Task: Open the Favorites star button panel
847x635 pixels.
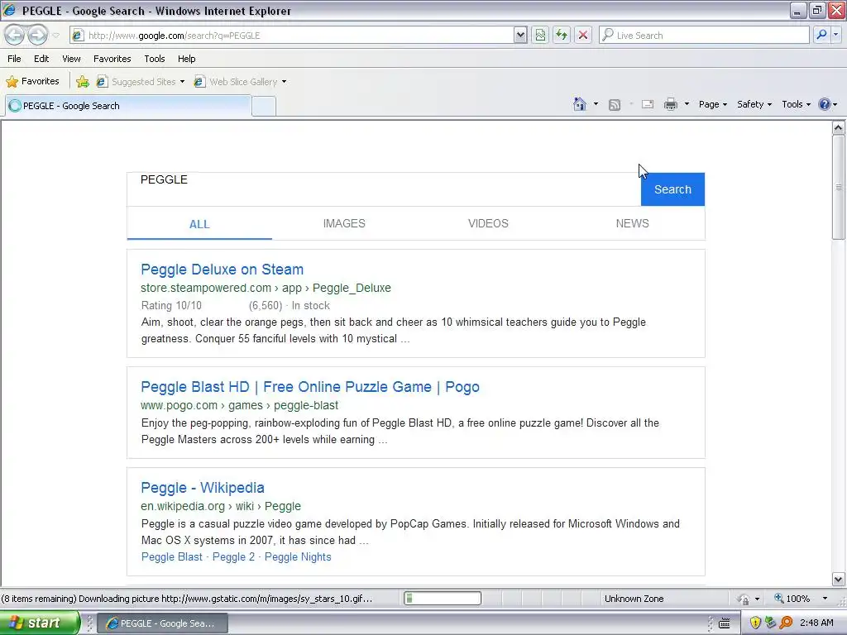Action: click(x=32, y=82)
